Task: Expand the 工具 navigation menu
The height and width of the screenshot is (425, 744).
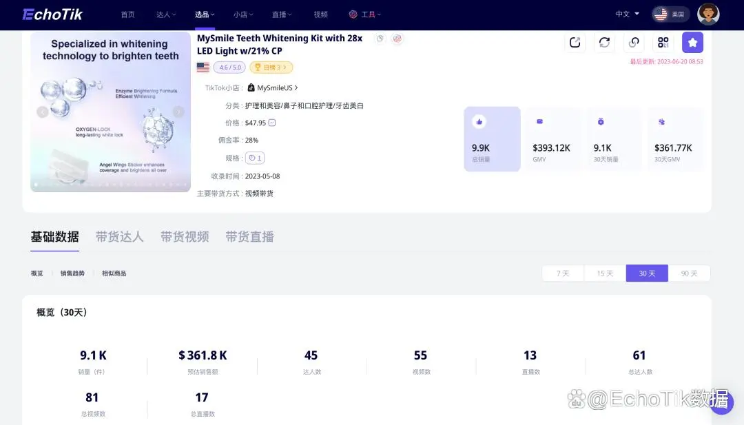Action: [x=365, y=14]
